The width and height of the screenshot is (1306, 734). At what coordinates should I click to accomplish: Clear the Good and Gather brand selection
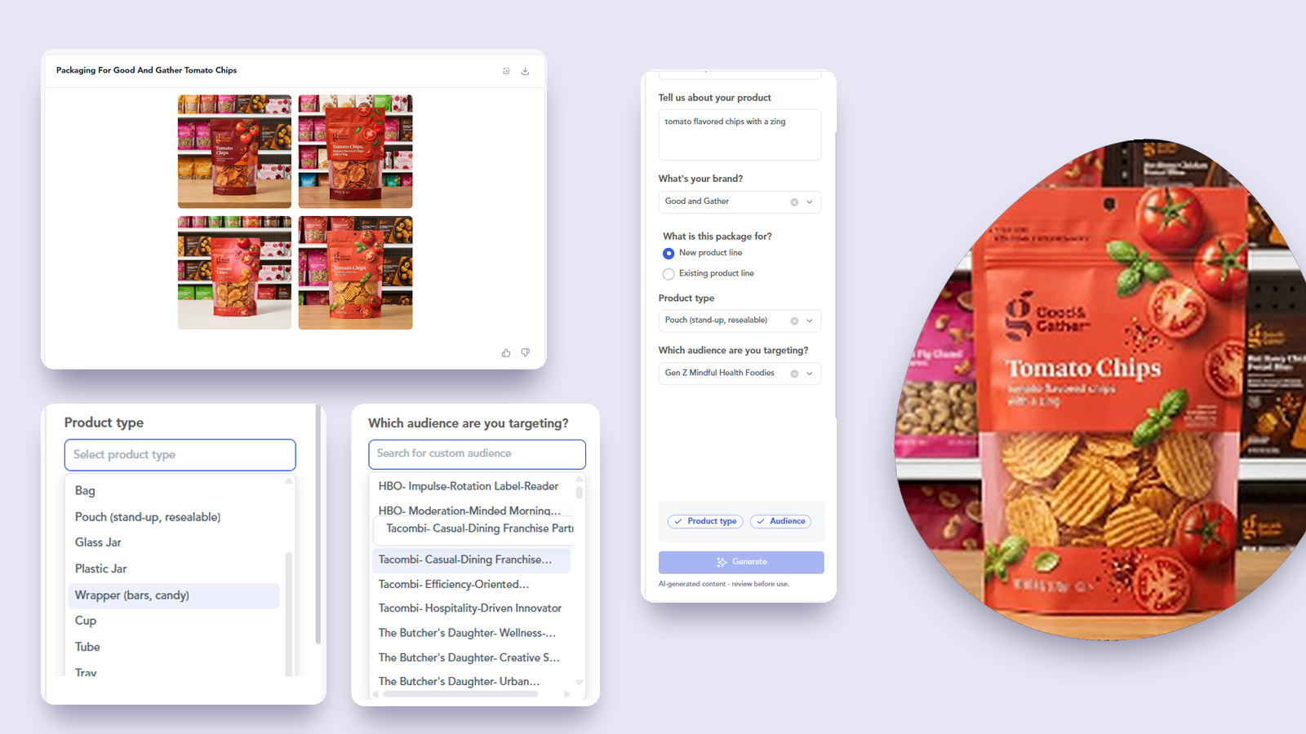click(794, 202)
